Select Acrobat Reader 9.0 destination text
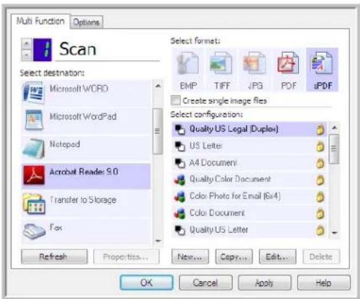360x299 pixels. click(x=84, y=172)
